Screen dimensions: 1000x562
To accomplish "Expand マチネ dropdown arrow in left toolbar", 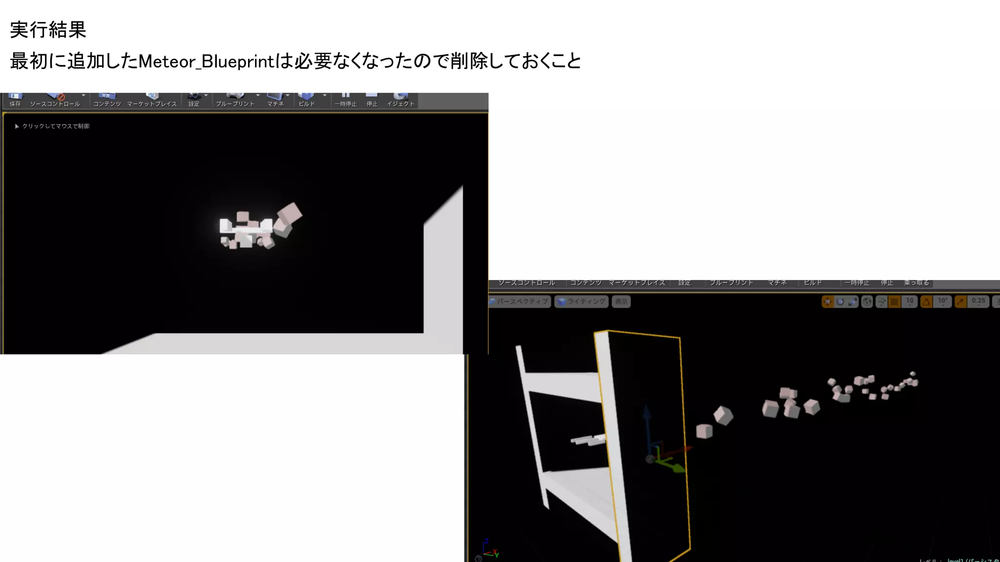I will (x=288, y=96).
